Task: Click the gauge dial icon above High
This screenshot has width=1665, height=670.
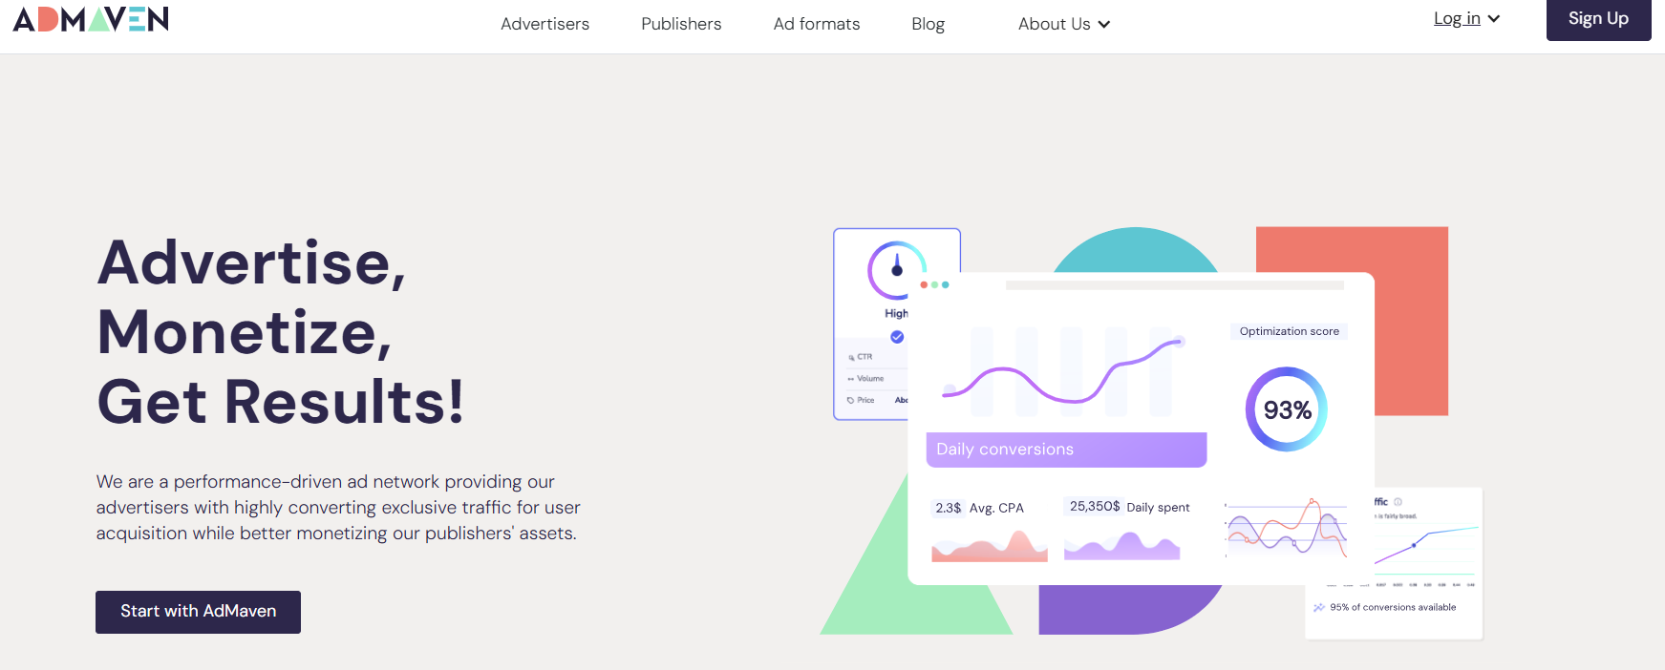Action: pos(896,269)
